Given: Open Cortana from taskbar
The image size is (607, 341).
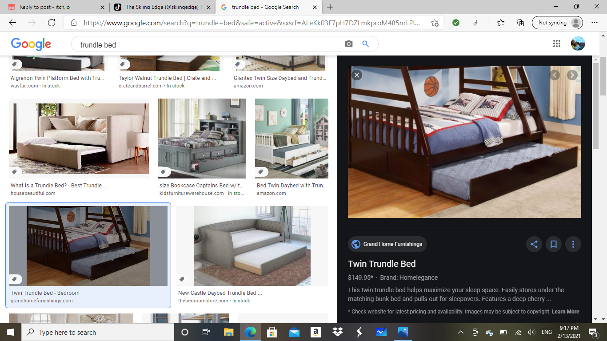Looking at the screenshot, I should [185, 332].
